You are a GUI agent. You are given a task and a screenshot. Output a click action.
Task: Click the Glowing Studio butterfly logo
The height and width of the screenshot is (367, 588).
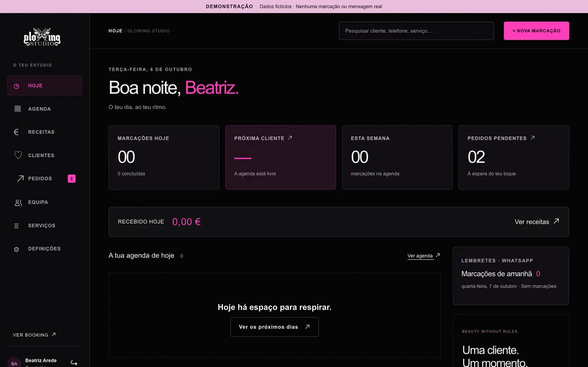pos(42,37)
